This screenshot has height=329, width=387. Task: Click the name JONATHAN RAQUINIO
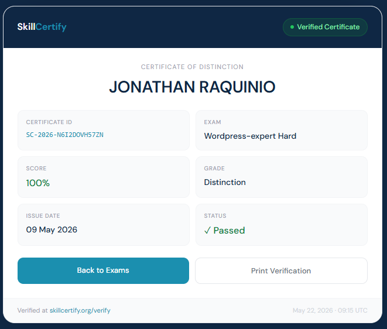pos(192,87)
